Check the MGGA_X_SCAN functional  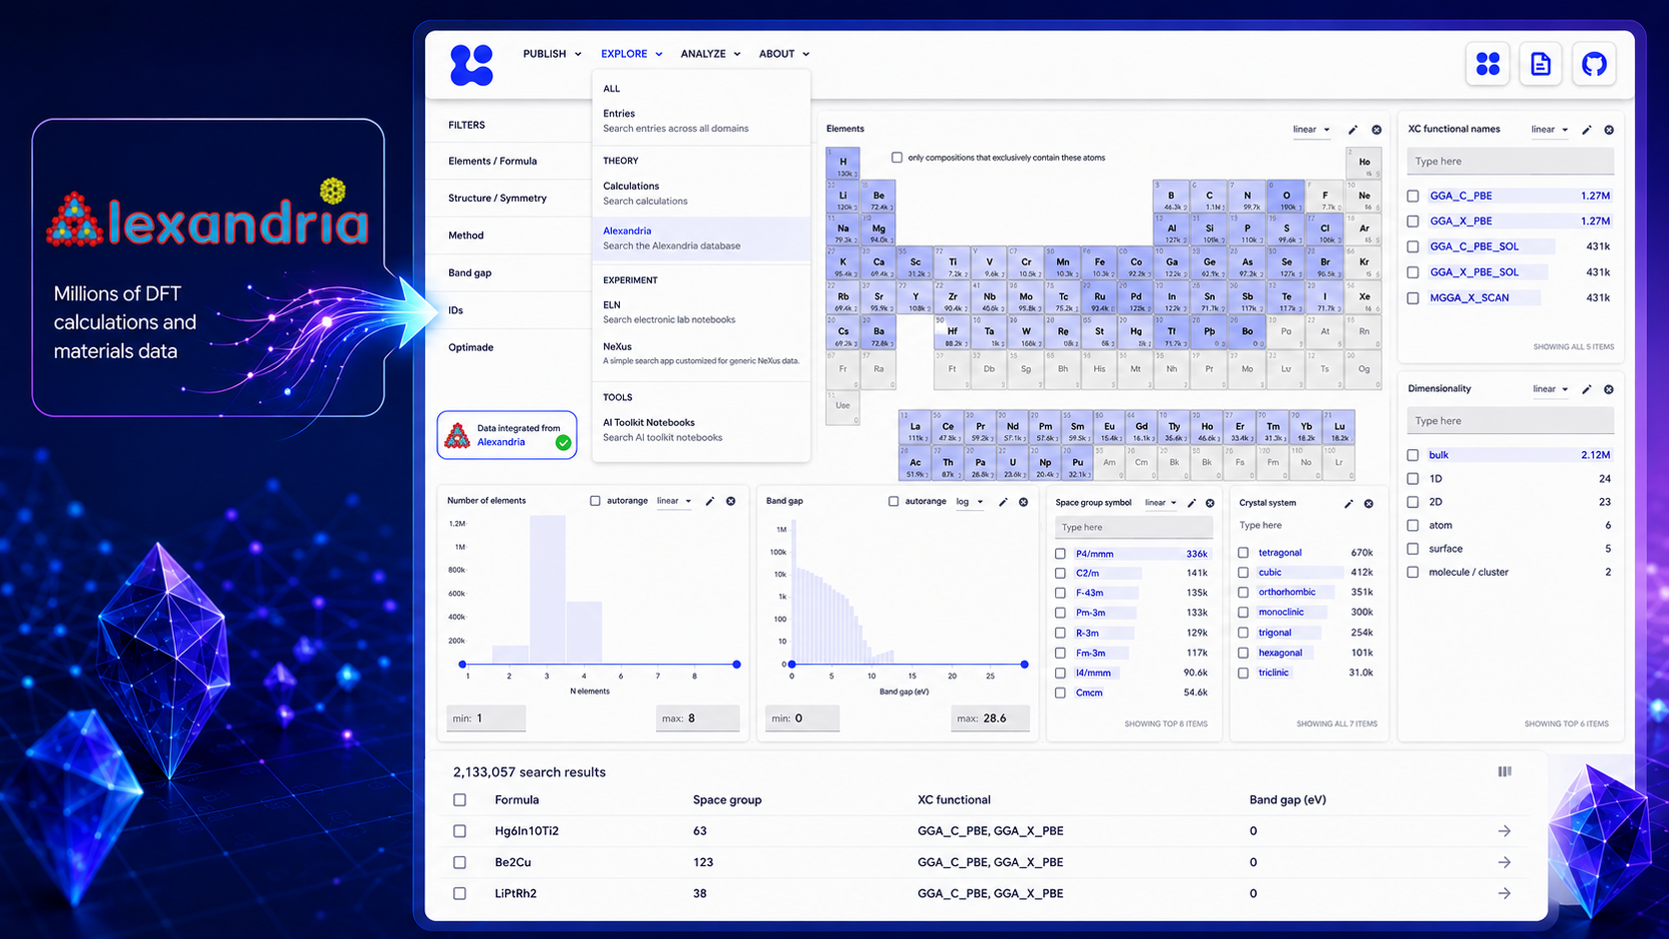point(1412,297)
